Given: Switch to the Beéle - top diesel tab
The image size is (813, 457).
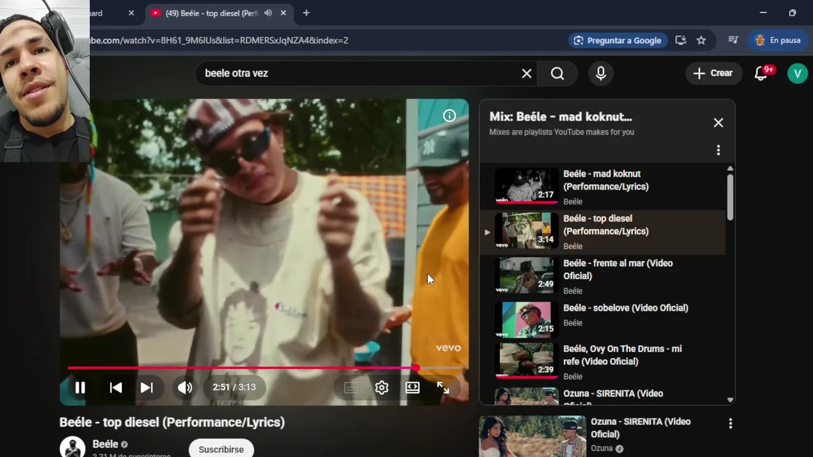Looking at the screenshot, I should [212, 13].
